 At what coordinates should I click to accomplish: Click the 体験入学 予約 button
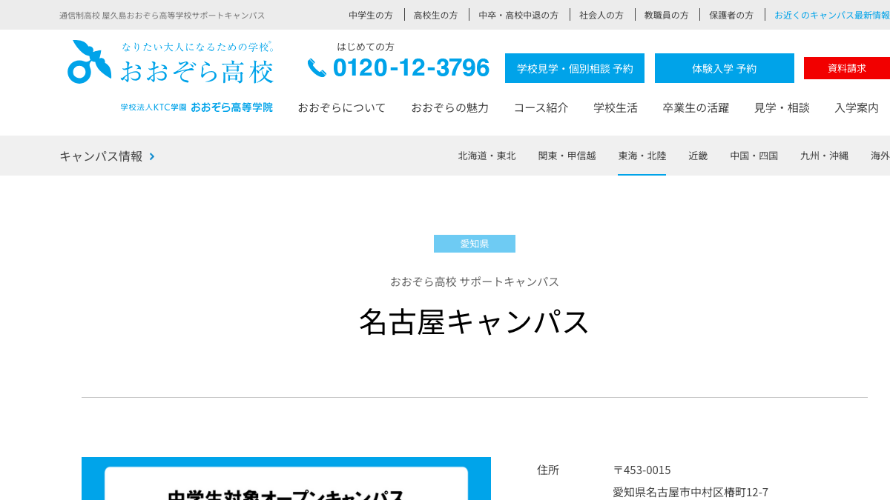[725, 68]
